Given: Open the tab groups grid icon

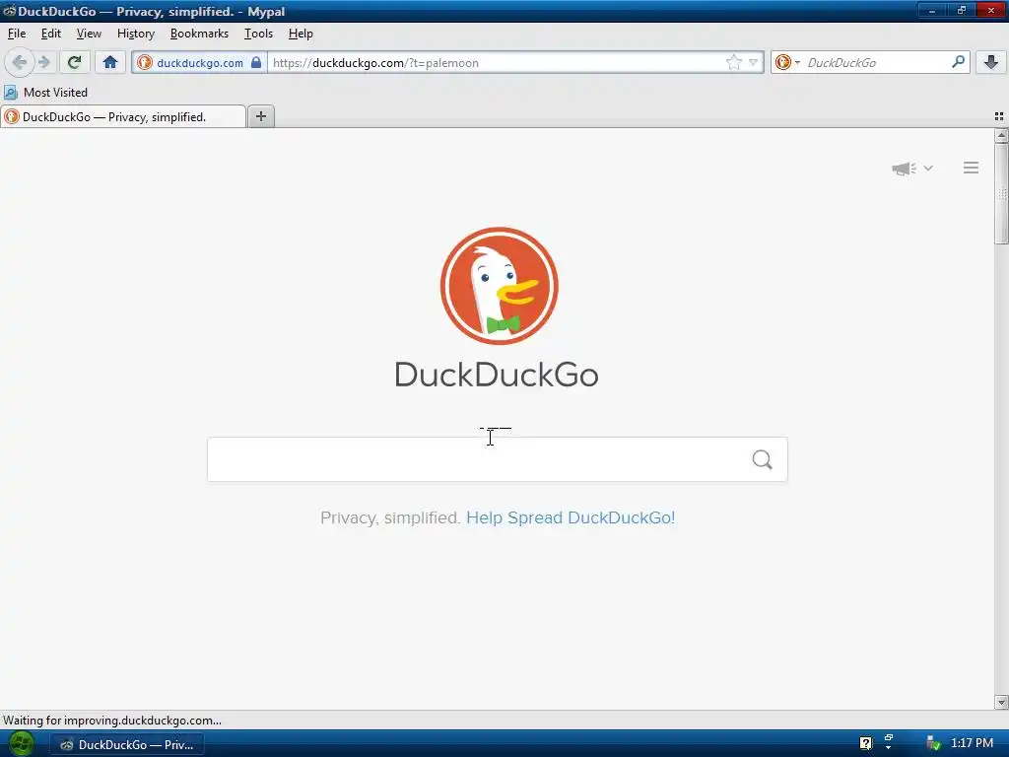Looking at the screenshot, I should 999,116.
